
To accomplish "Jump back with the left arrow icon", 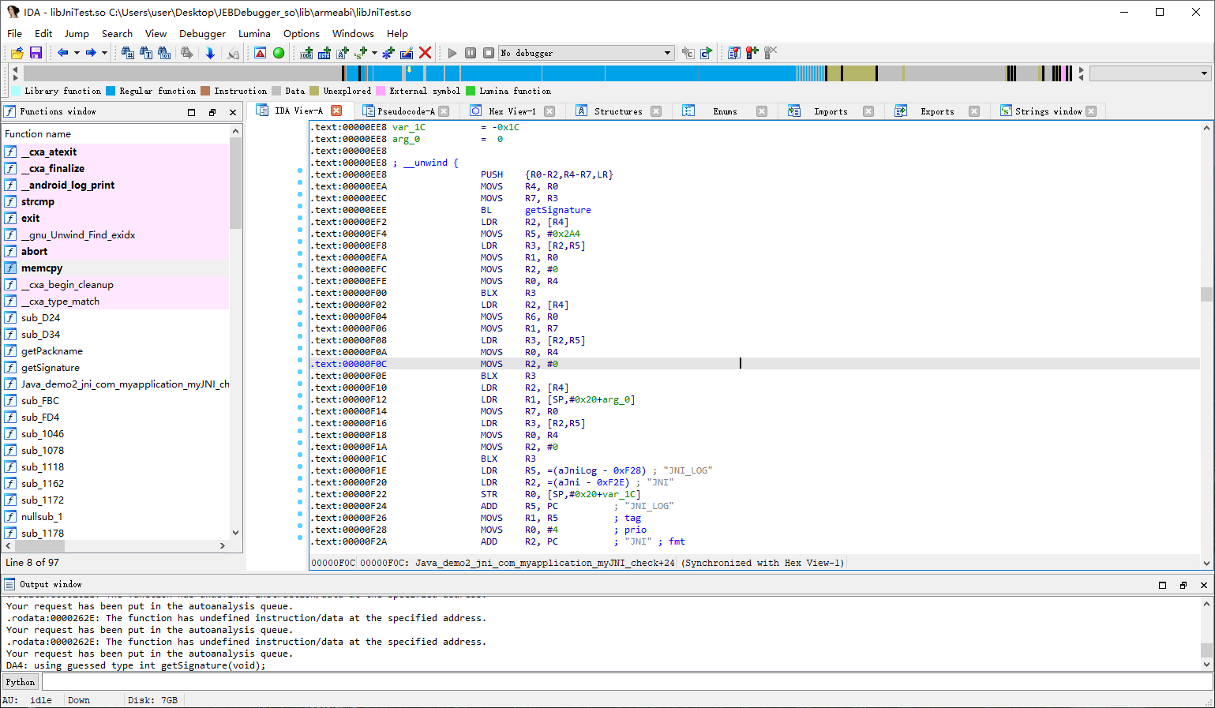I will 63,53.
